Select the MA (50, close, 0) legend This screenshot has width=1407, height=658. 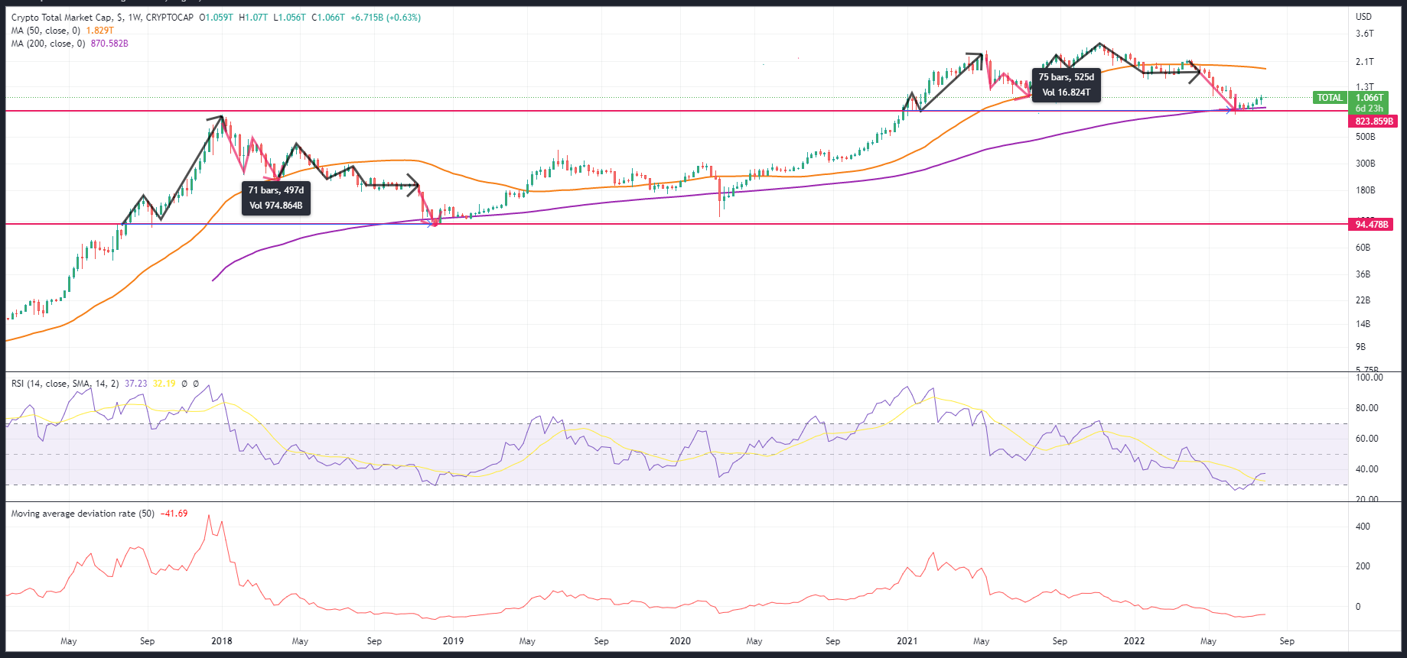(45, 31)
